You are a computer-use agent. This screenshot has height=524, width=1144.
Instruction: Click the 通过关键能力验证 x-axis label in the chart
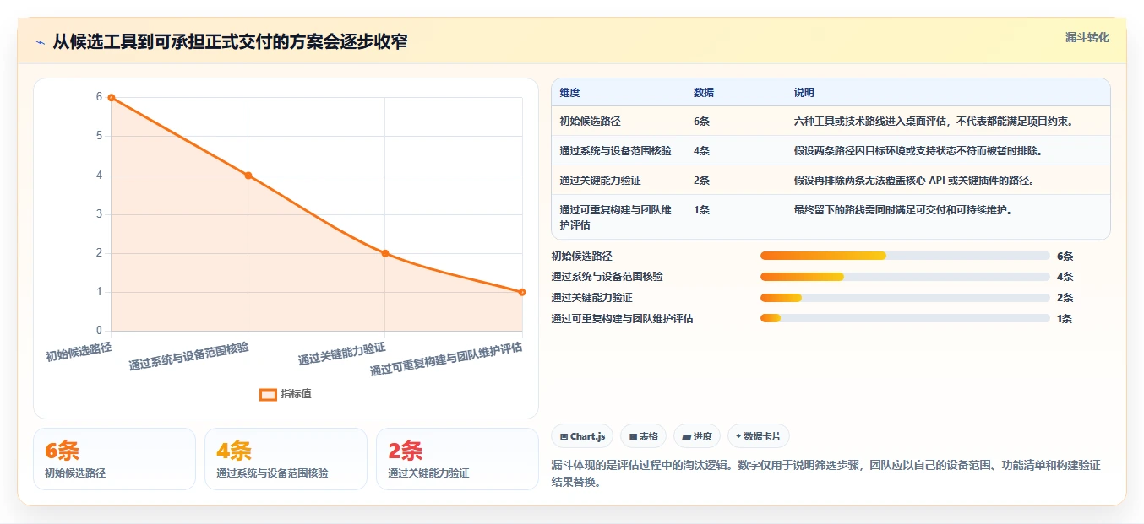(342, 354)
